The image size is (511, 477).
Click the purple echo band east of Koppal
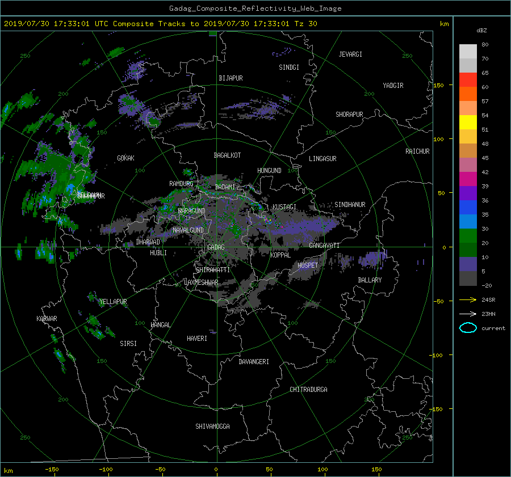click(305, 227)
